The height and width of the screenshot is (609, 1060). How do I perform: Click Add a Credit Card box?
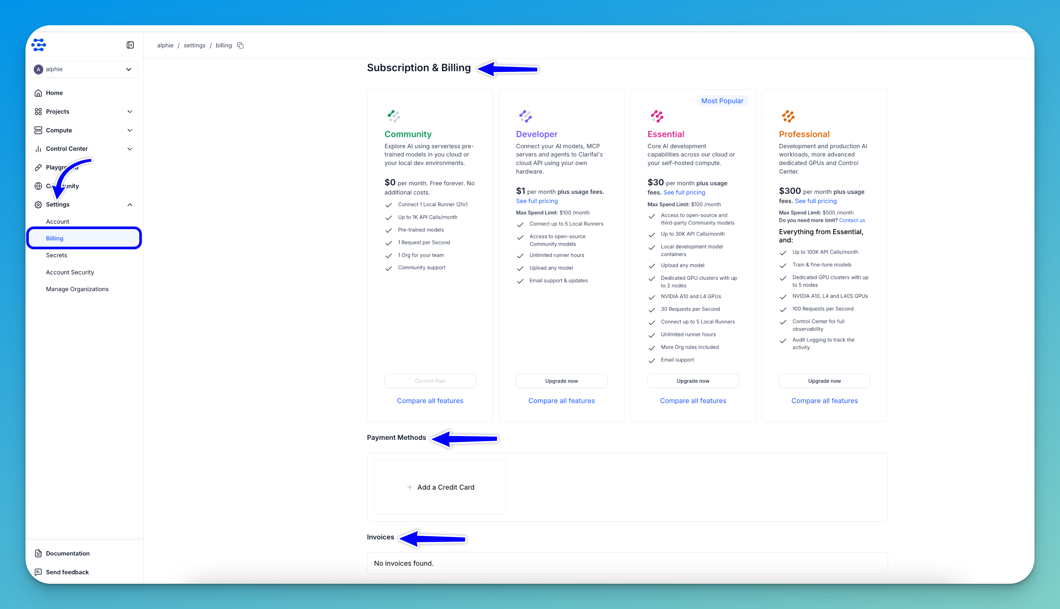tap(440, 487)
